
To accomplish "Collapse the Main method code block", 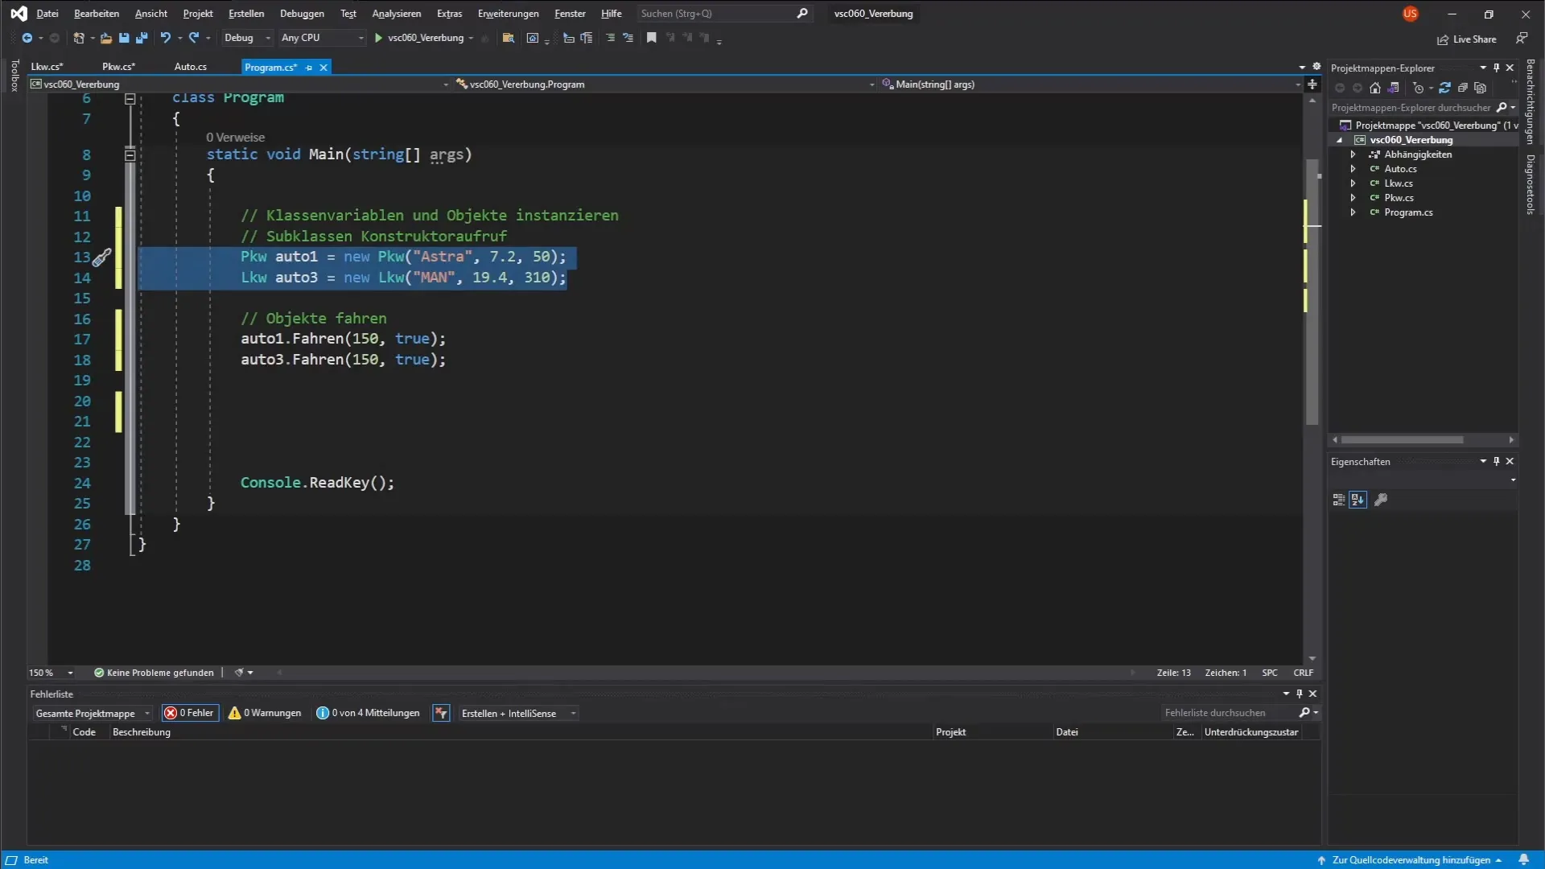I will coord(130,154).
